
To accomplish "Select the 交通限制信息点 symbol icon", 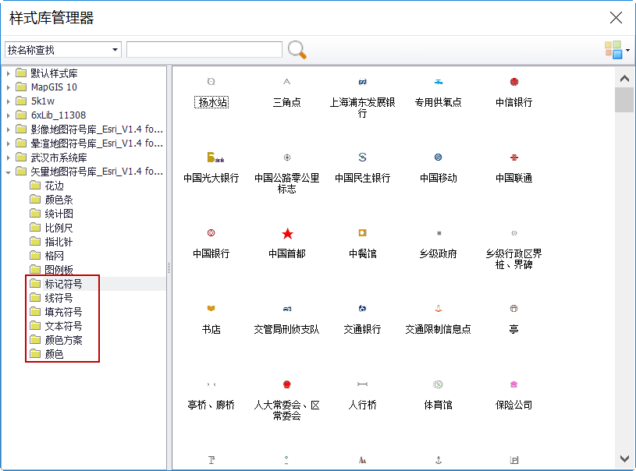I will (439, 309).
